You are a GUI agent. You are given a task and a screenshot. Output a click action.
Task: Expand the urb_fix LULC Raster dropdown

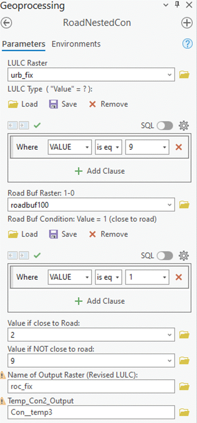(170, 75)
